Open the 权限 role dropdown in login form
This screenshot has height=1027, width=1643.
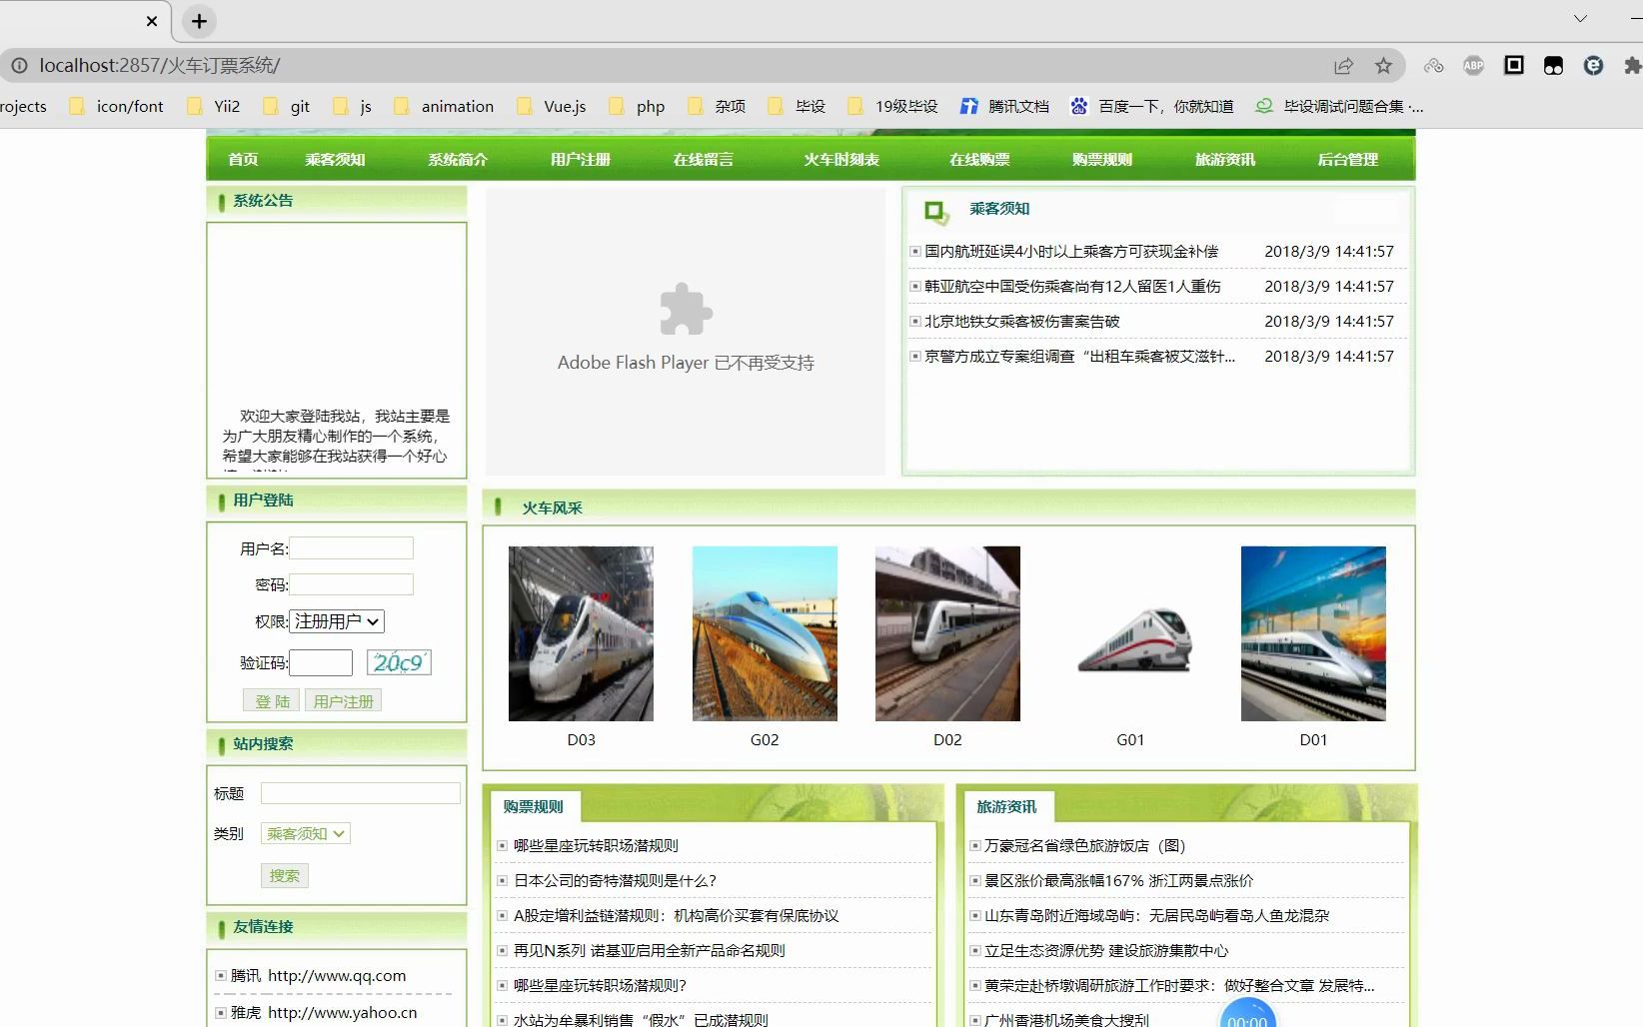336,620
